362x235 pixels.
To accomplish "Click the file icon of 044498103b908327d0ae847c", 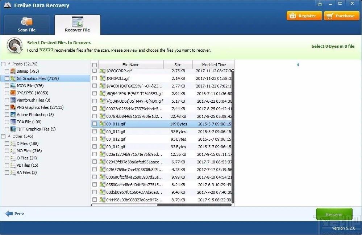I will (102, 200).
